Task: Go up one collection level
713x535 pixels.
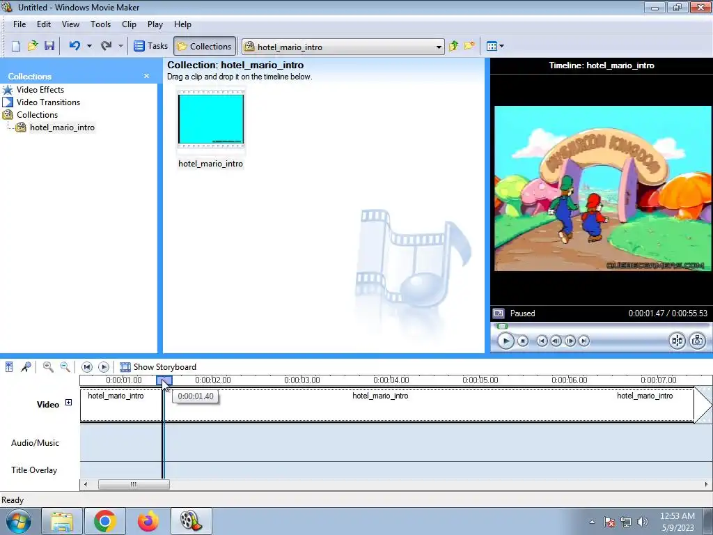Action: [454, 46]
